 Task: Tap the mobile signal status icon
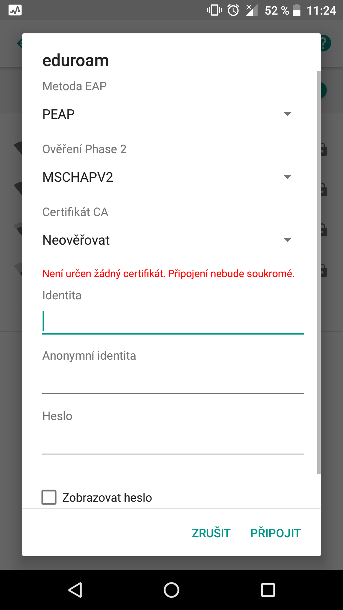pyautogui.click(x=252, y=10)
